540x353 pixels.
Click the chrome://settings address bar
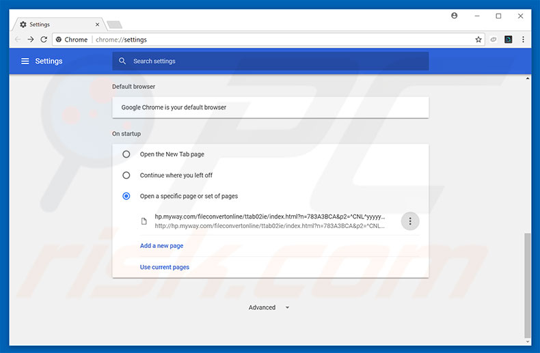click(269, 40)
